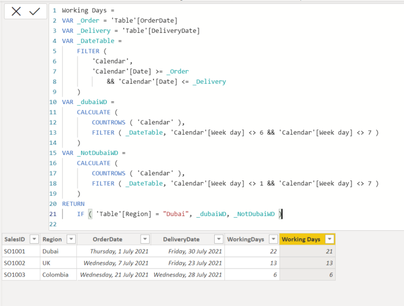The image size is (404, 306).
Task: Select the SalesID column header
Action: (15, 239)
